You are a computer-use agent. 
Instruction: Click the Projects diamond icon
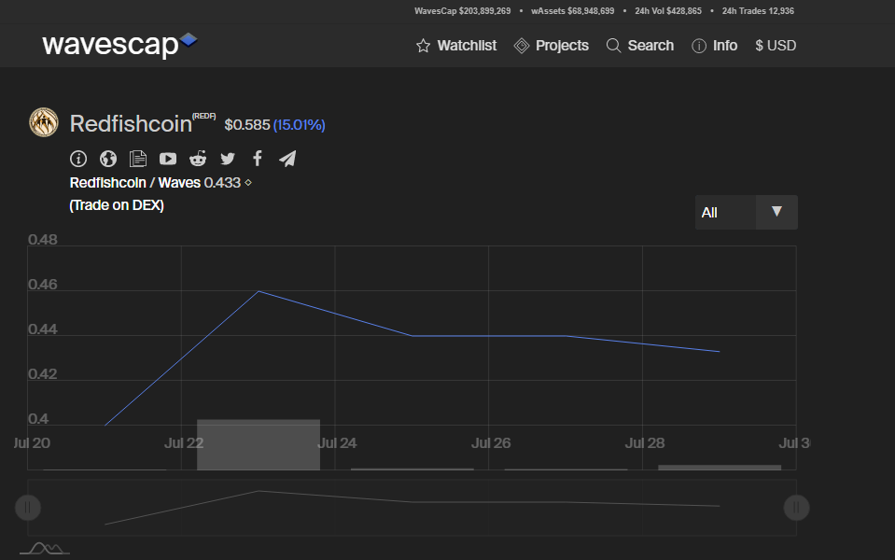[522, 46]
